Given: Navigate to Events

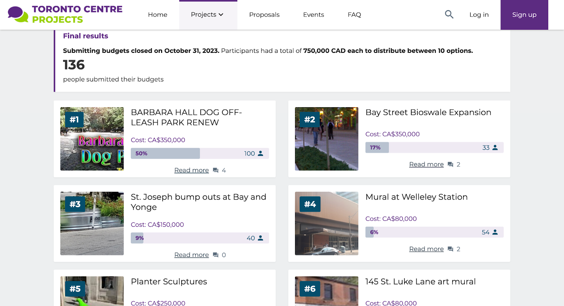Looking at the screenshot, I should [313, 15].
